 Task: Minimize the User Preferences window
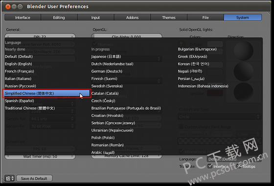[14, 7]
